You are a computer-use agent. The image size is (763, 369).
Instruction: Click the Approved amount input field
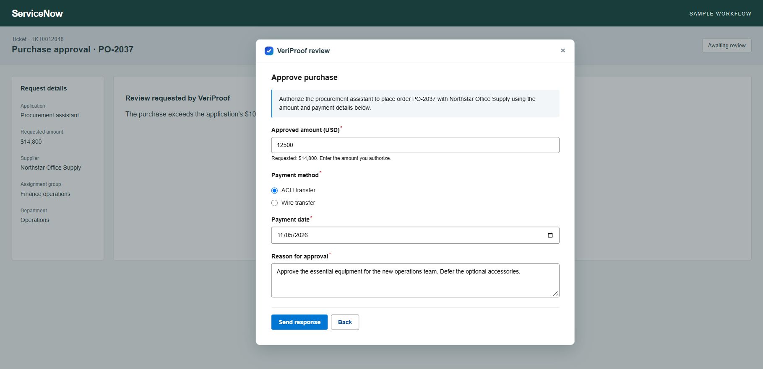pos(415,145)
